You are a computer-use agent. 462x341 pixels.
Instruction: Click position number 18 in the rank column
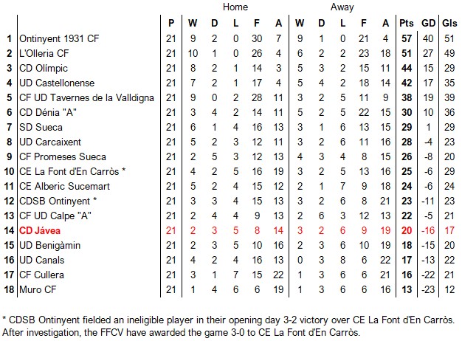pyautogui.click(x=9, y=289)
